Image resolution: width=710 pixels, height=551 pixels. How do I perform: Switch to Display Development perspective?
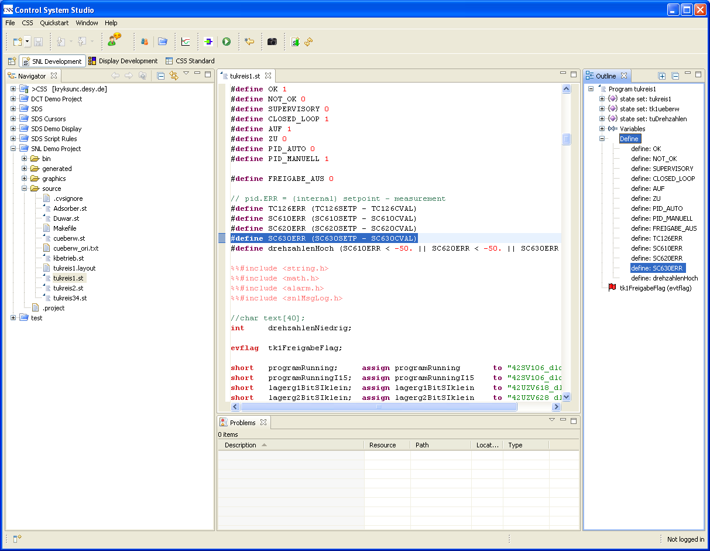click(x=123, y=61)
